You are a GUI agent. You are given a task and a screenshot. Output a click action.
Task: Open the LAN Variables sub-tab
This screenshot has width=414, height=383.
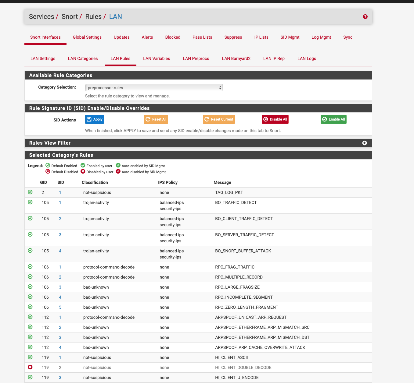coord(157,58)
